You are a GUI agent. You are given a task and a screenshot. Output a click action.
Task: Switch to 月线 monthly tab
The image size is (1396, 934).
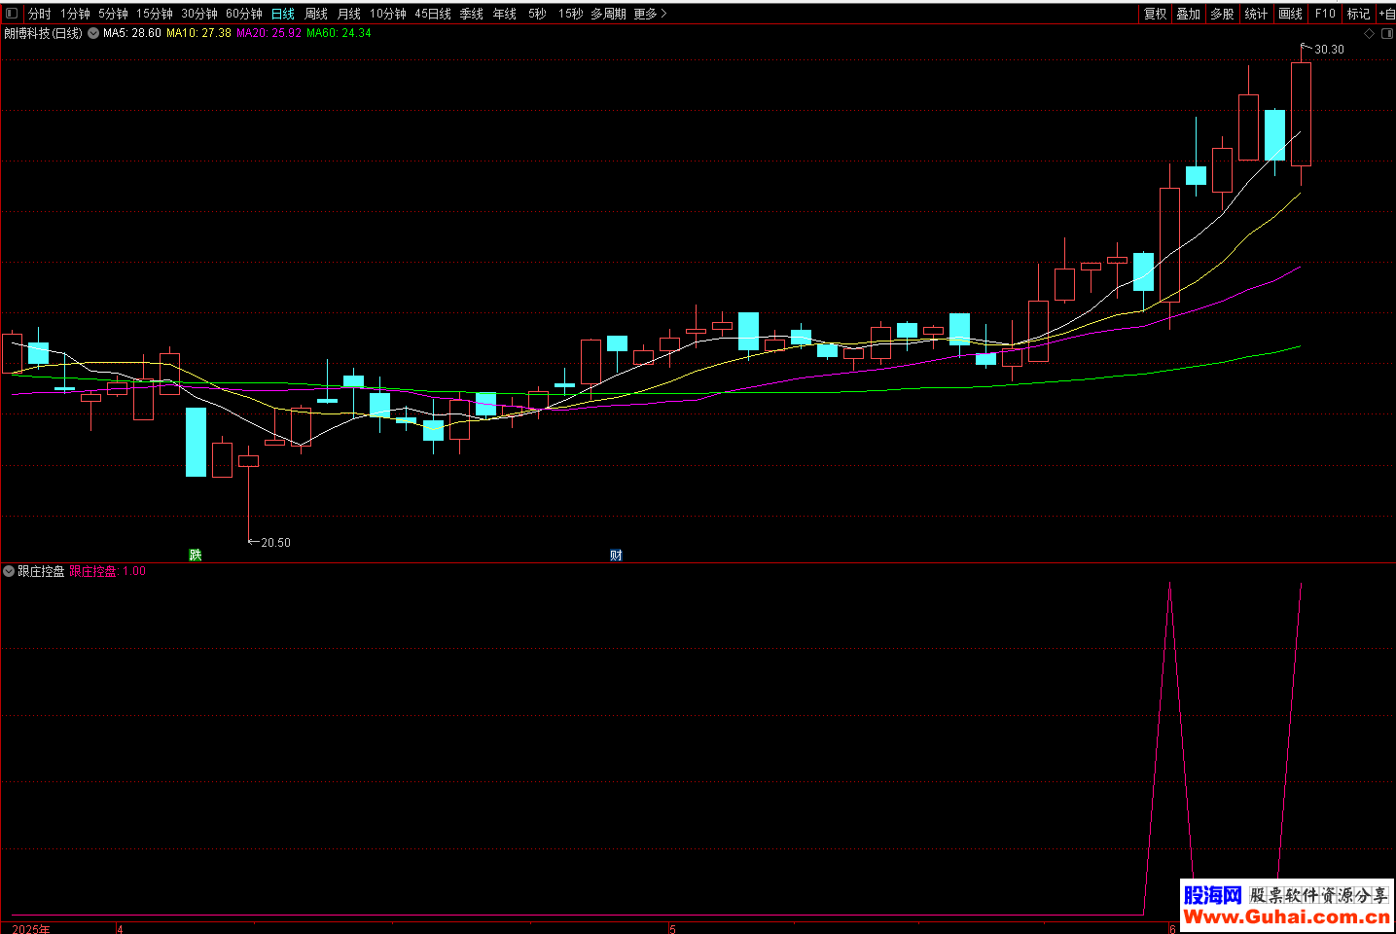[349, 14]
